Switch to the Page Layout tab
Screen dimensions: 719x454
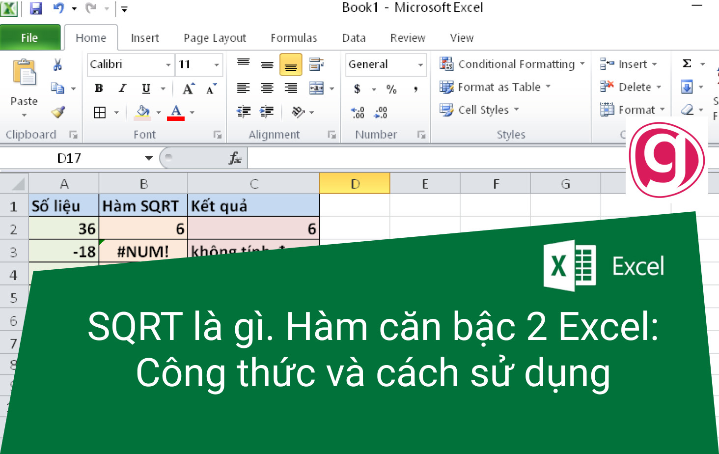215,38
